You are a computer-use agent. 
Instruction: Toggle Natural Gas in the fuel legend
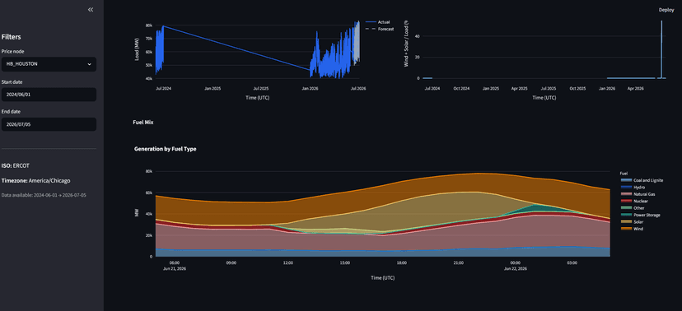[638, 193]
